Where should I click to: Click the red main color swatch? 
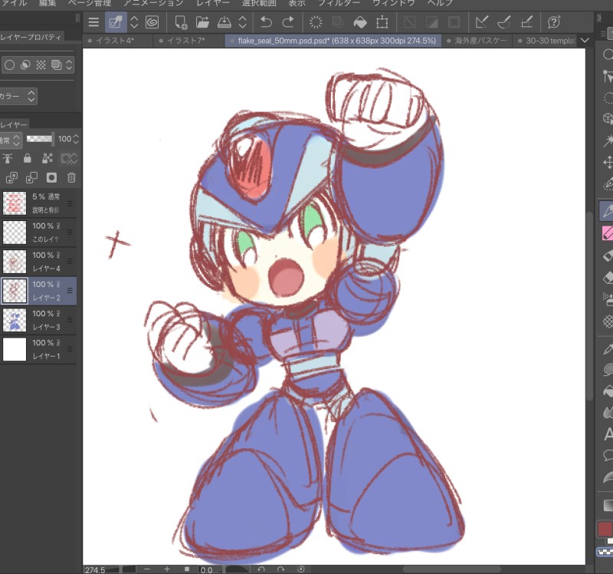[x=605, y=529]
